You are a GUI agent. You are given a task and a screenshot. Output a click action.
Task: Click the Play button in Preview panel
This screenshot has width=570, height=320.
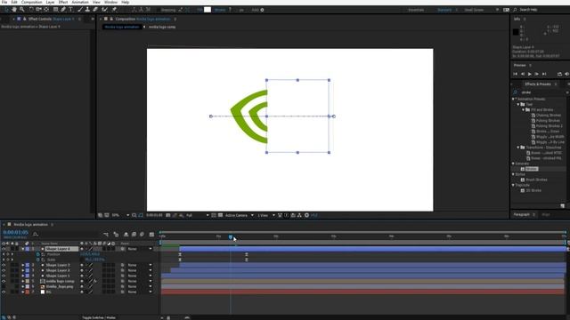click(530, 74)
